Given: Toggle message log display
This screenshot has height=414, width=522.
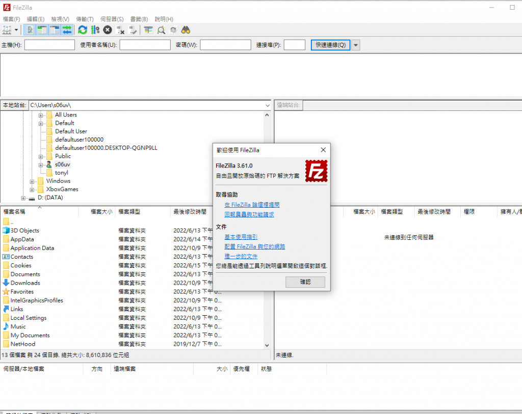Looking at the screenshot, I should click(x=30, y=30).
